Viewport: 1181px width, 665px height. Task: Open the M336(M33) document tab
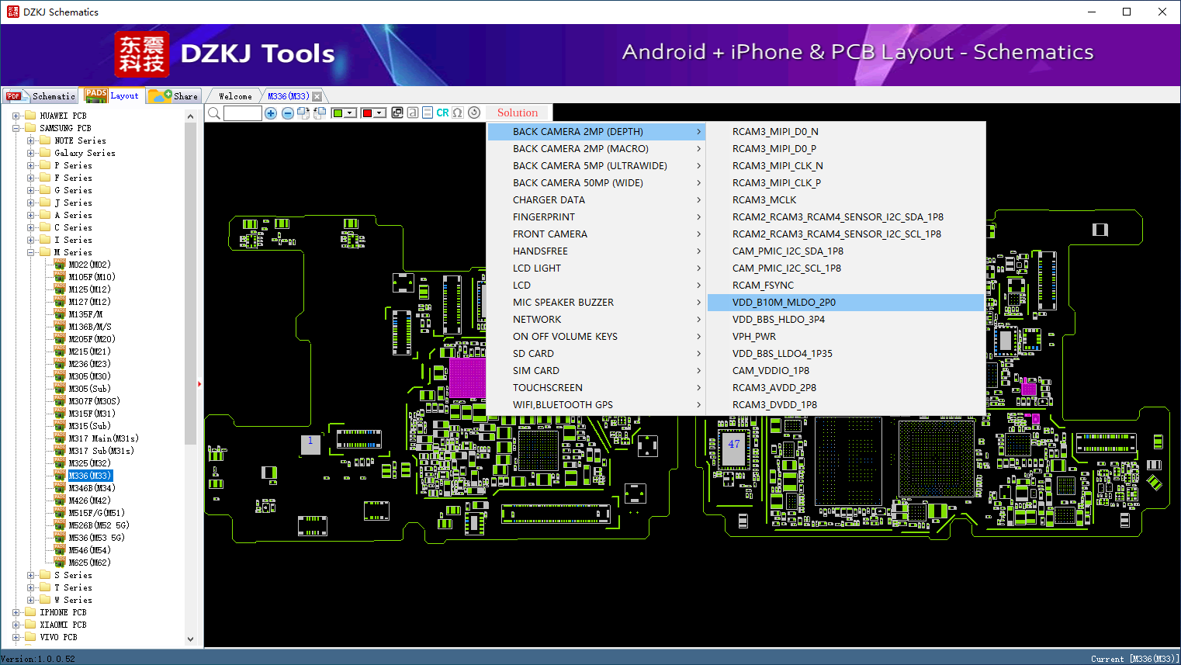(x=289, y=96)
